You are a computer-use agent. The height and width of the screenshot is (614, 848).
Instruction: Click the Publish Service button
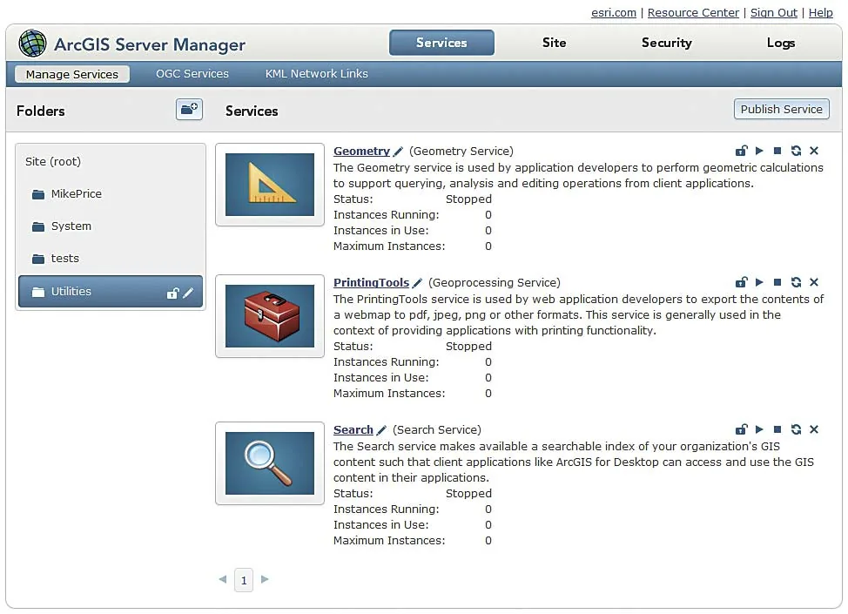[x=782, y=109]
